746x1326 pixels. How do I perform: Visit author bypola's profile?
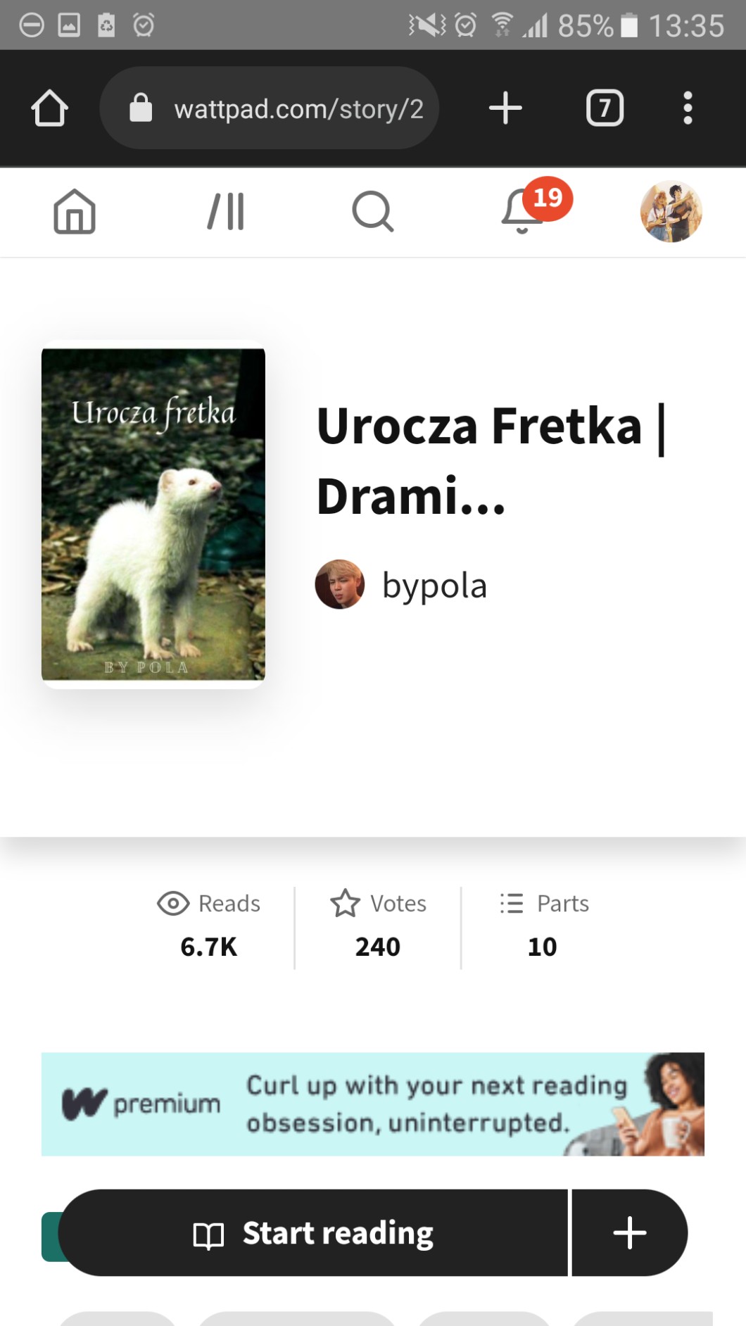[x=434, y=585]
